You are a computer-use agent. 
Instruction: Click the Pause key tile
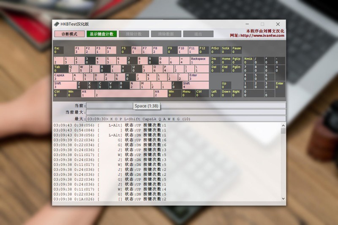tap(237, 50)
